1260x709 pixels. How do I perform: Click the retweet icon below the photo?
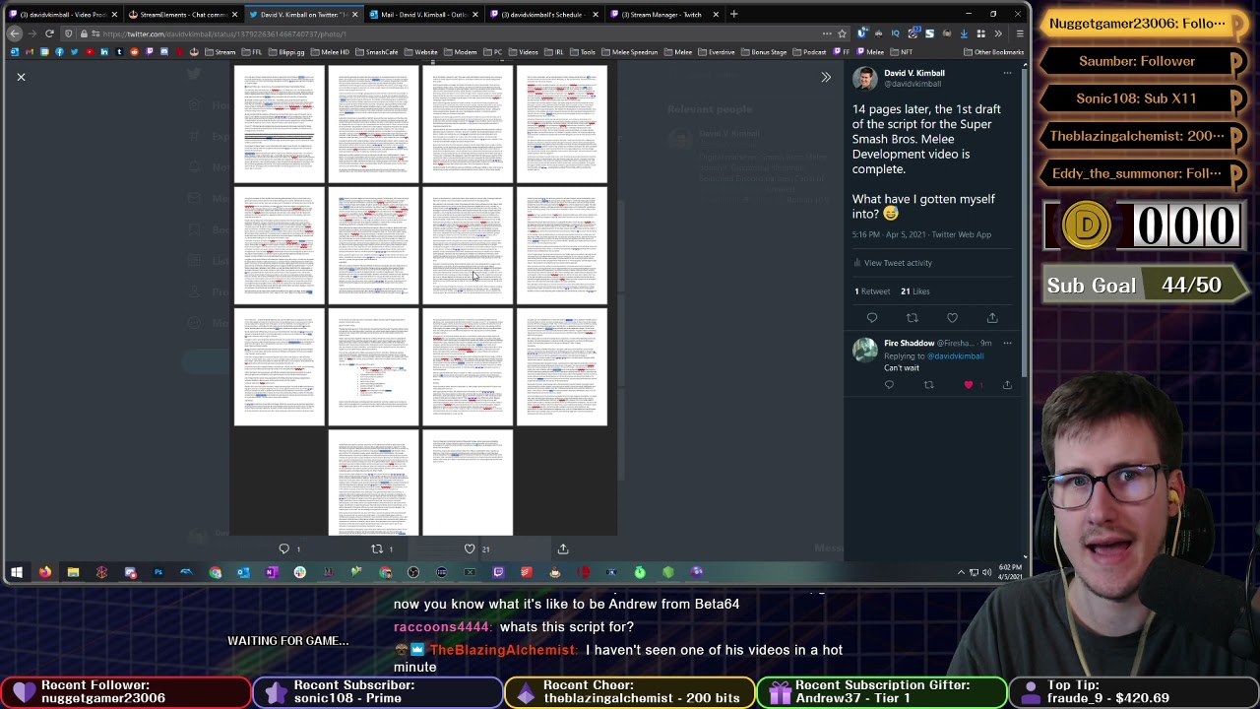(376, 548)
